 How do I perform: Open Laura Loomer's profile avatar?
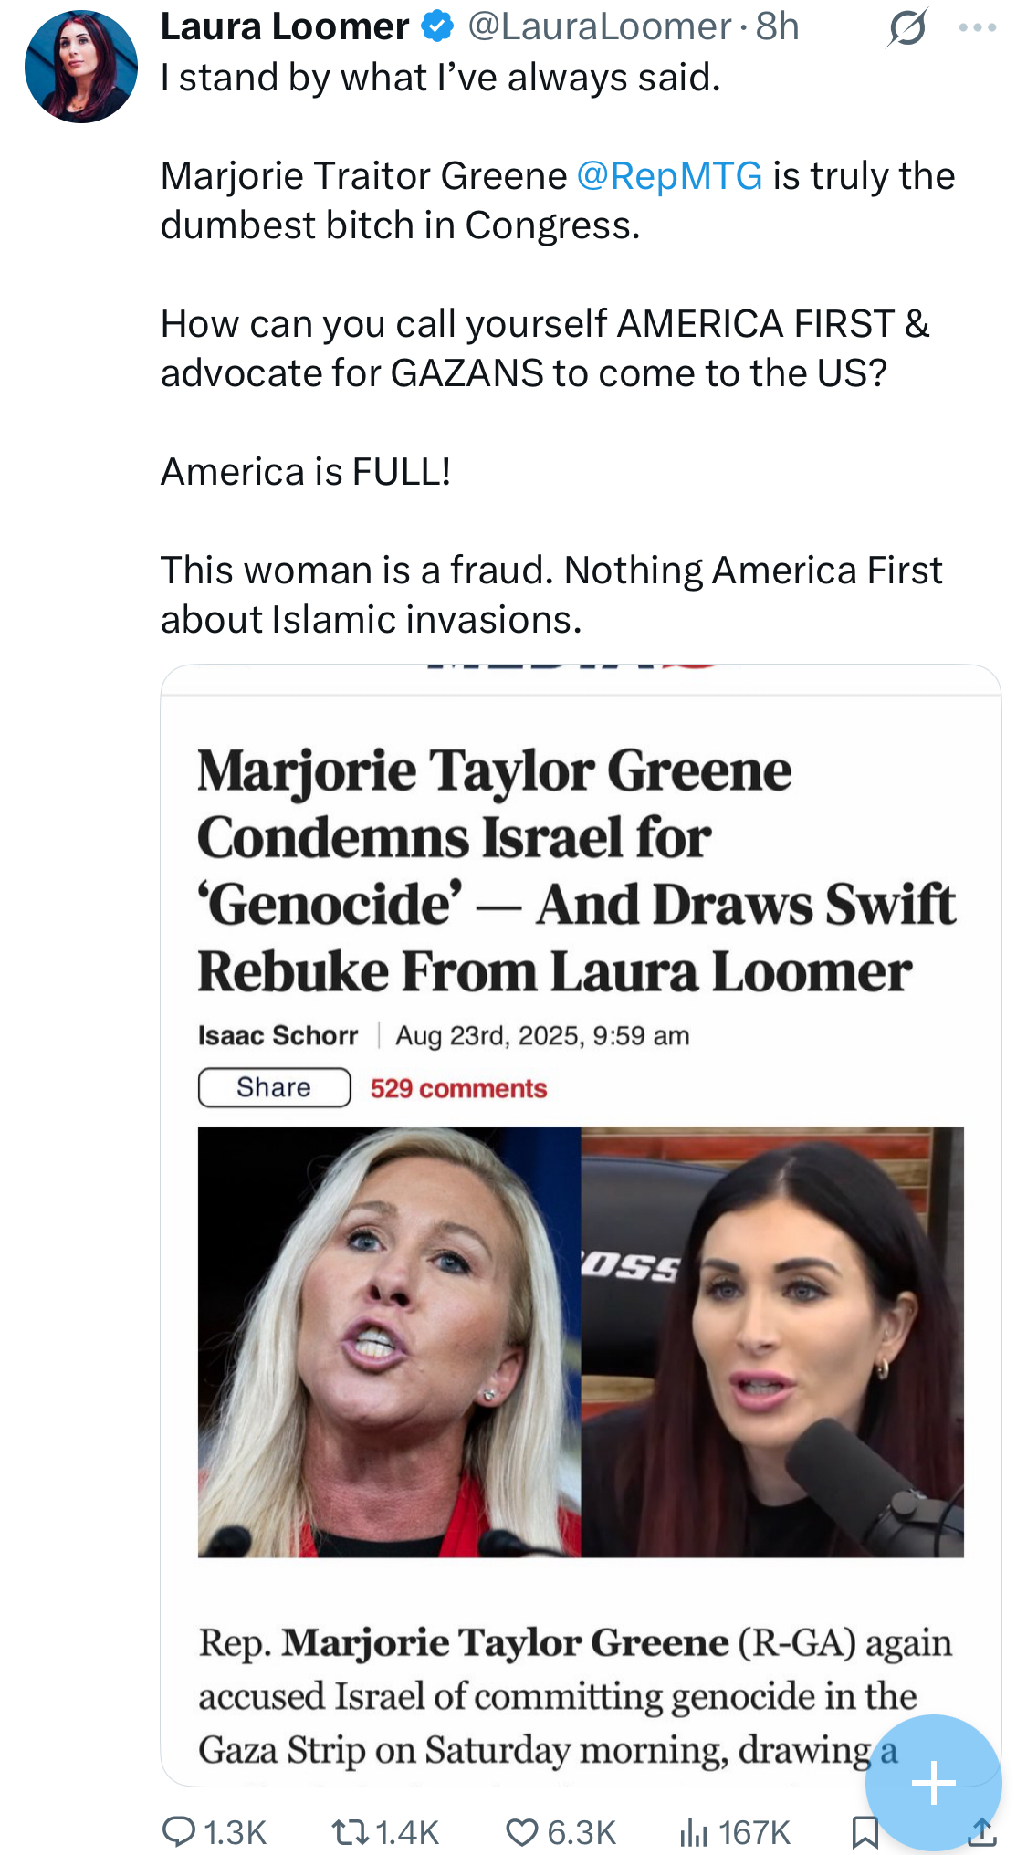point(81,67)
